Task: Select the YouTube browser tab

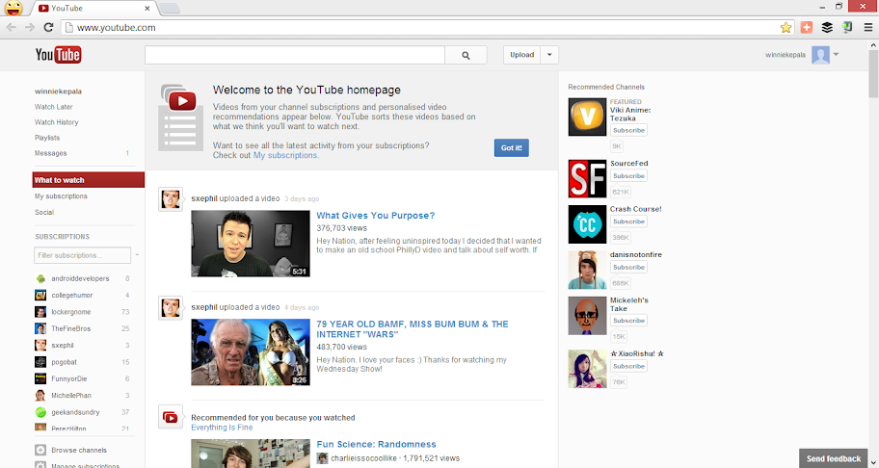Action: pyautogui.click(x=94, y=9)
